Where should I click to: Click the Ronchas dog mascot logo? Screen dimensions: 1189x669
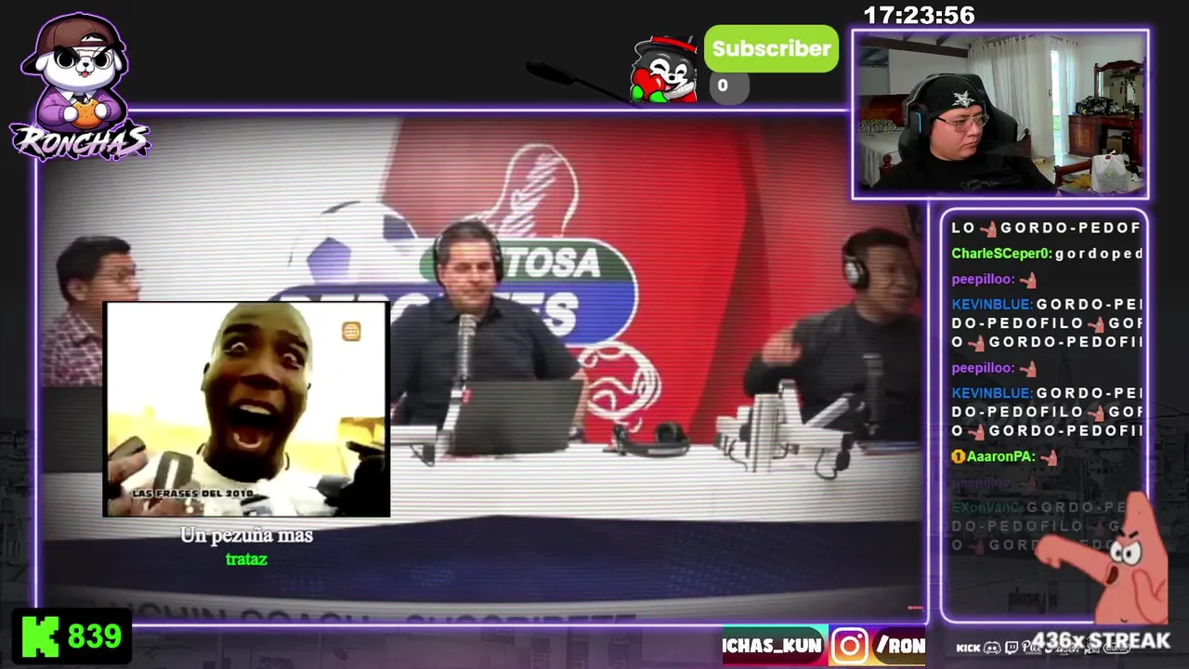[x=79, y=85]
